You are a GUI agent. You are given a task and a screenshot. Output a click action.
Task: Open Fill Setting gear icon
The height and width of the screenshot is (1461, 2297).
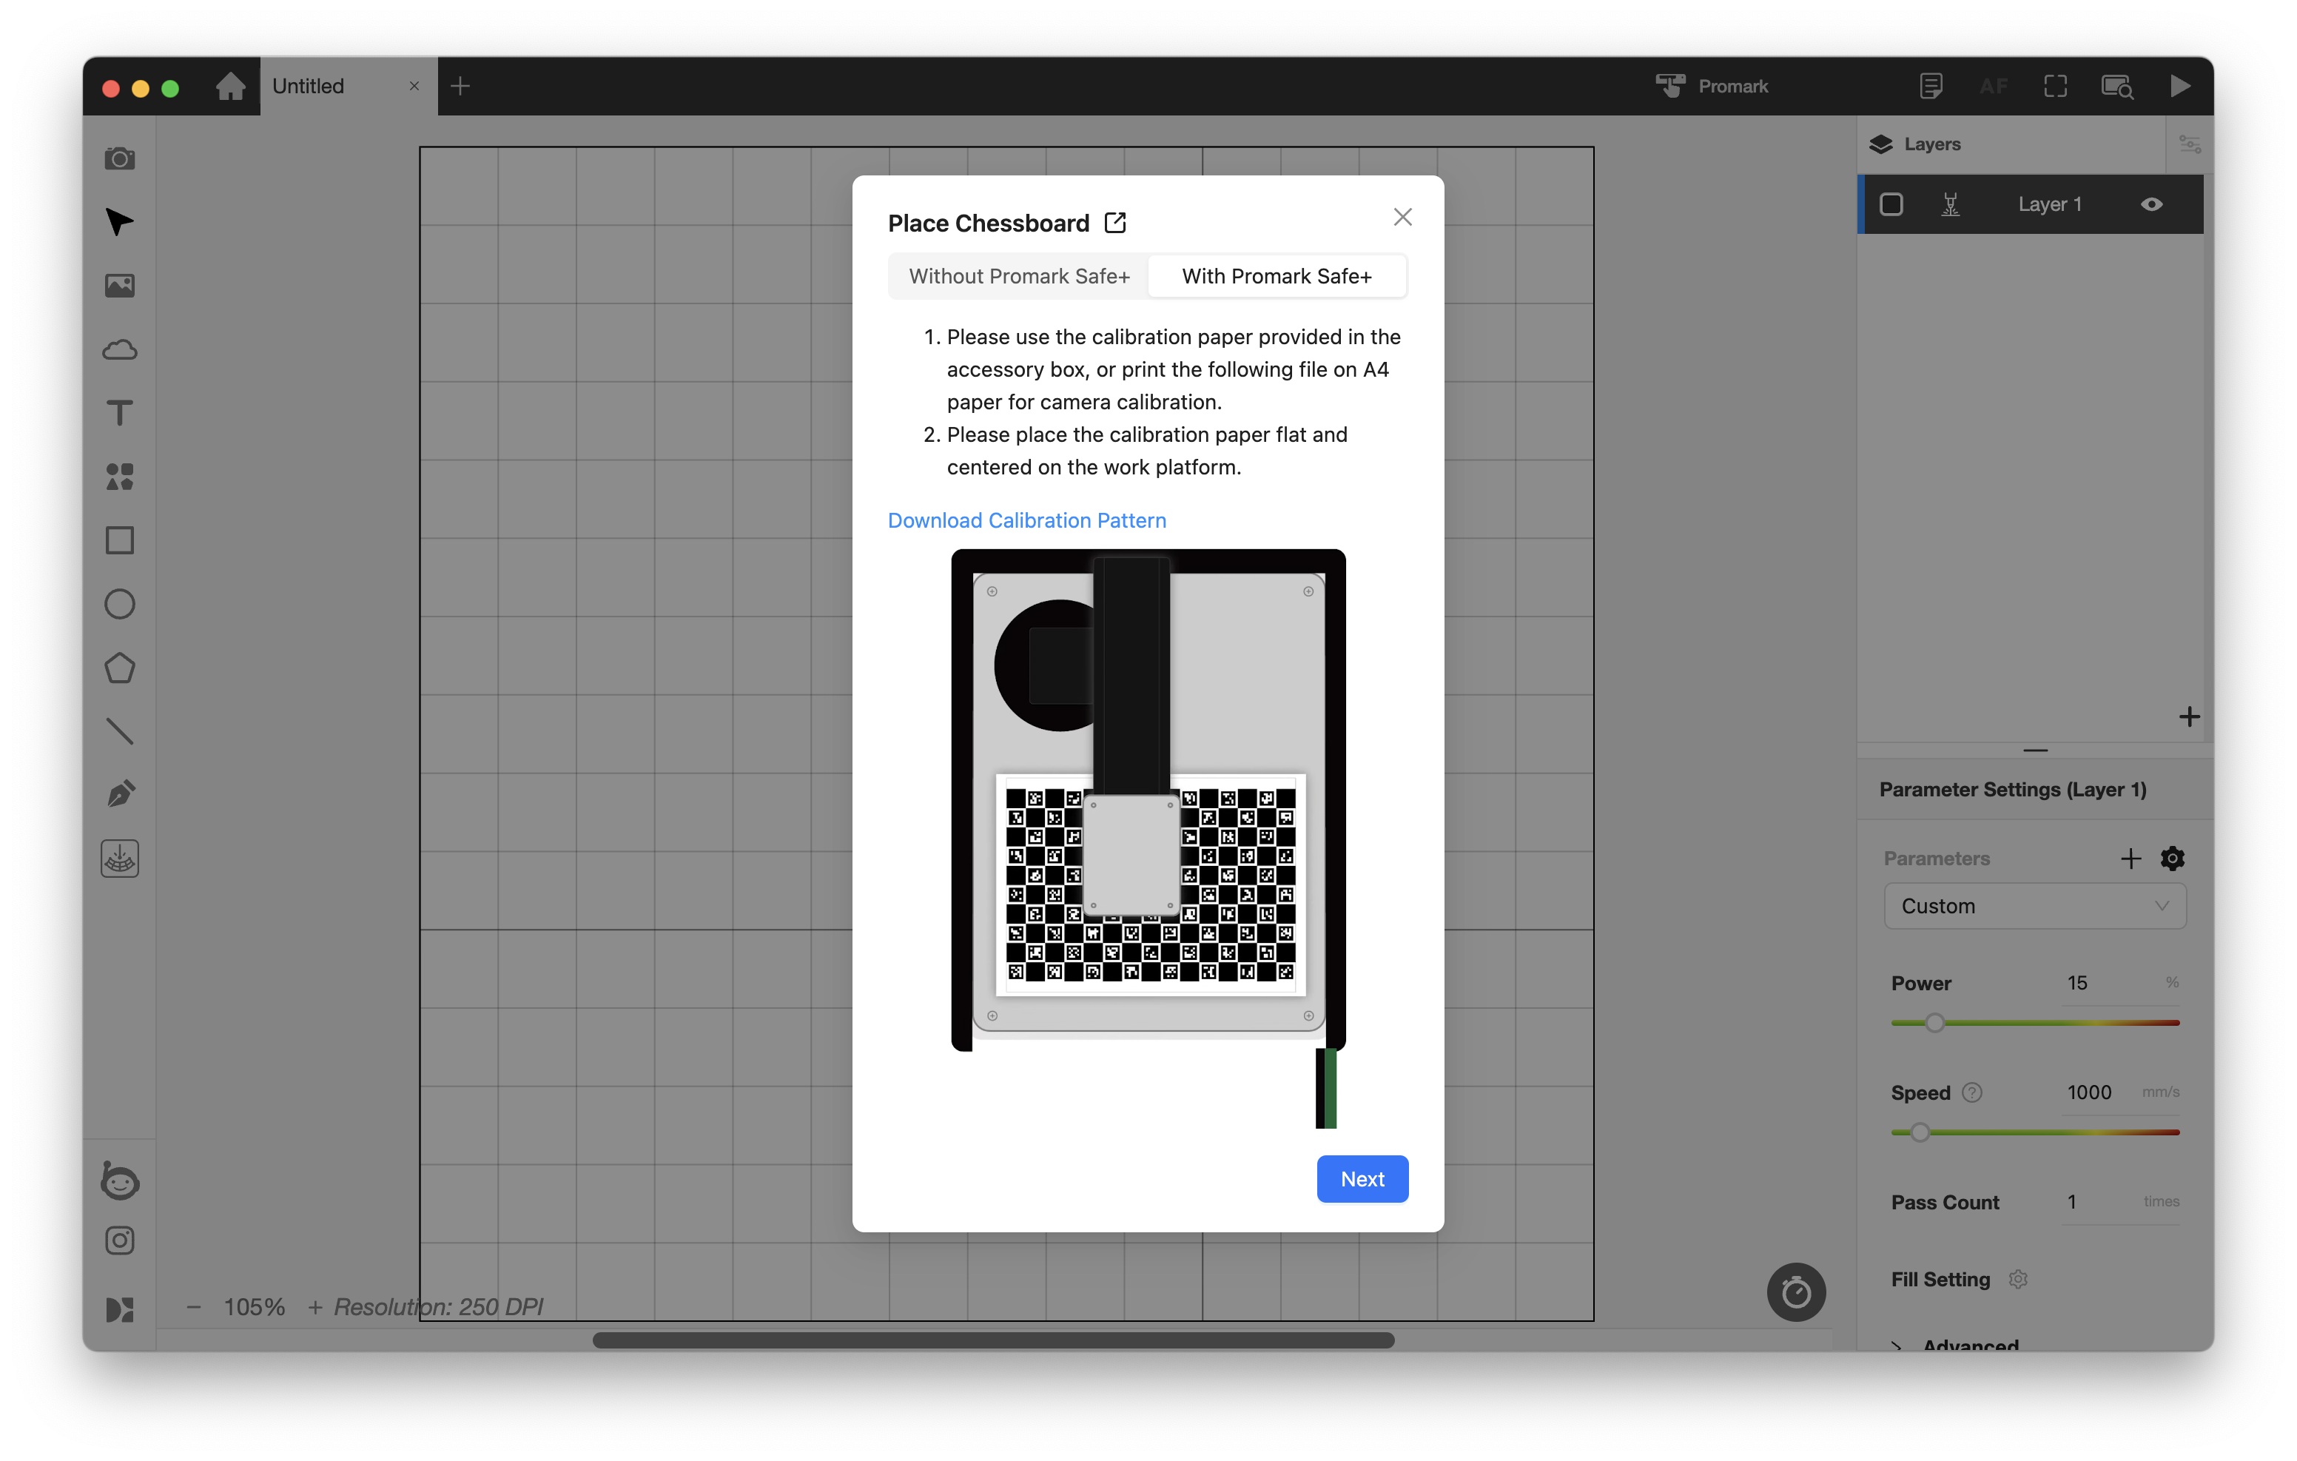pyautogui.click(x=2017, y=1279)
